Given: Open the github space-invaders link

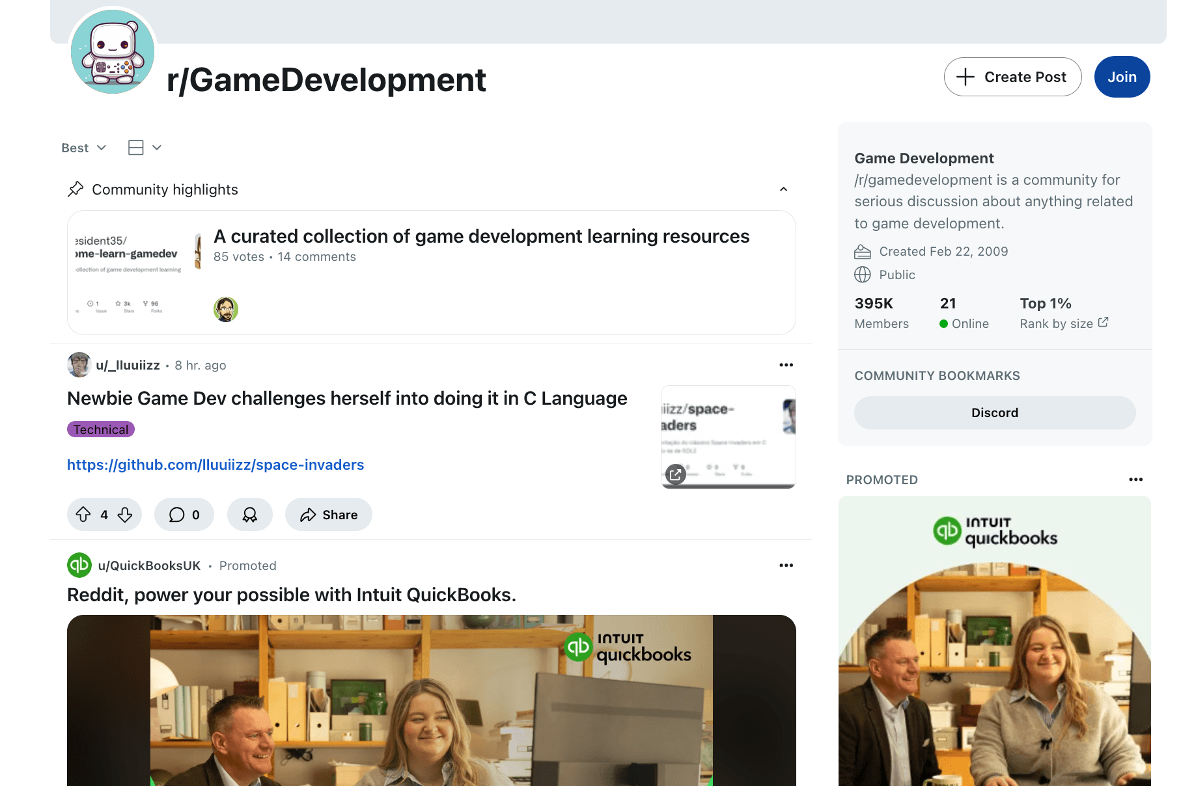Looking at the screenshot, I should (215, 465).
